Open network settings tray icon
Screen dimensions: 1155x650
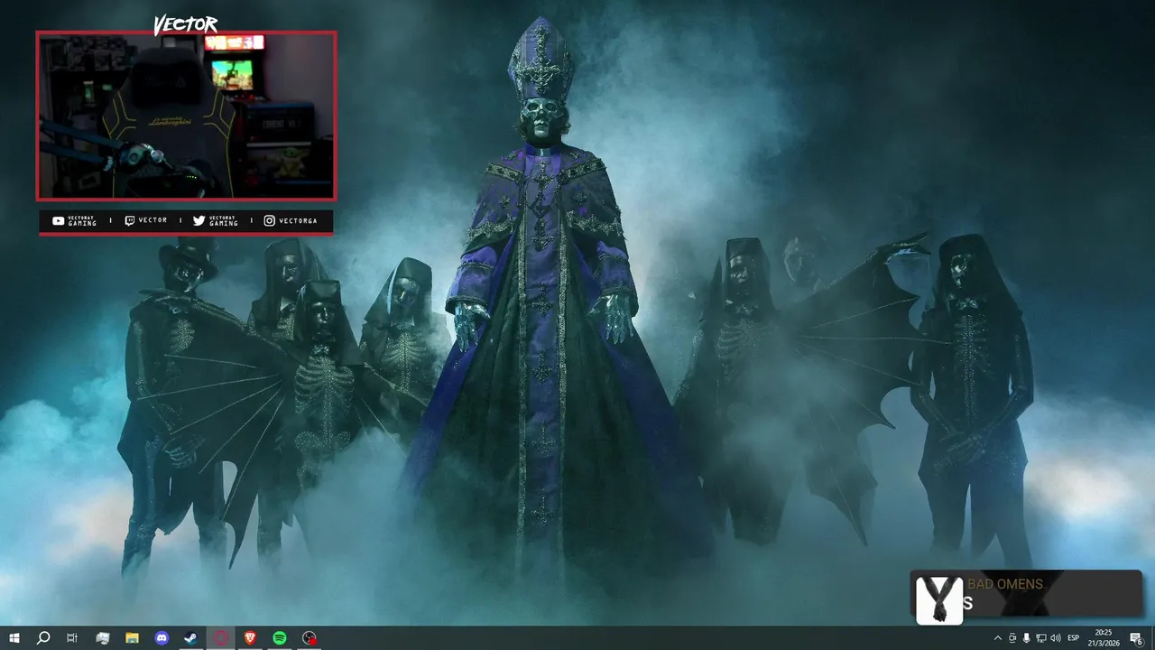click(1040, 638)
